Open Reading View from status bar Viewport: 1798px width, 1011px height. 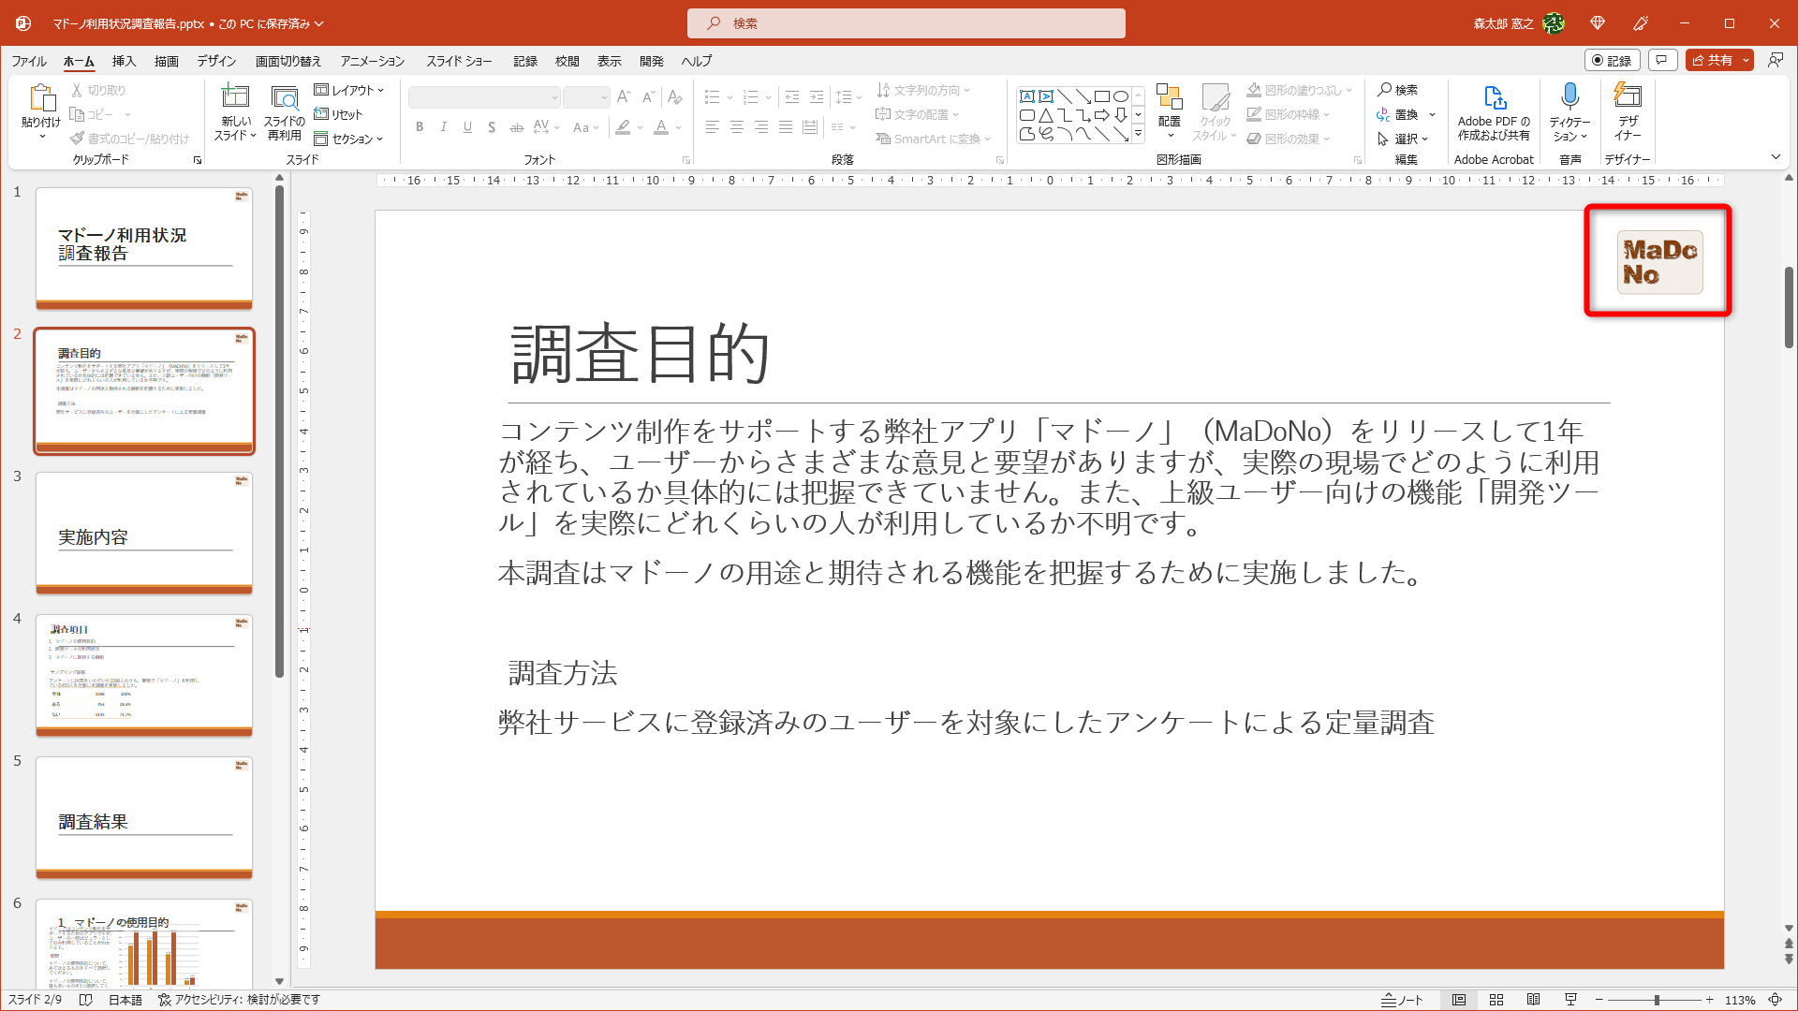1533,1000
